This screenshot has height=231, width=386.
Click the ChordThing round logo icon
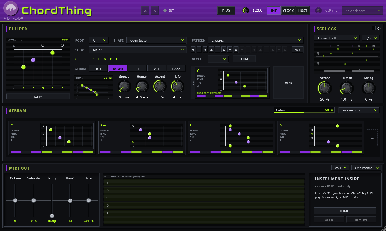click(11, 9)
